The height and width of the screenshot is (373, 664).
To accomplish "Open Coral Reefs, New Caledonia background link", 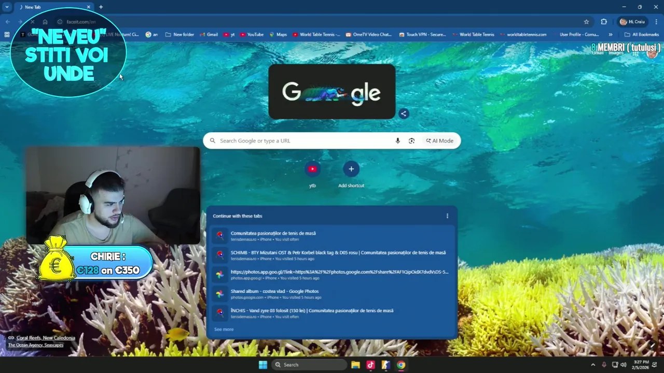I will tap(46, 338).
